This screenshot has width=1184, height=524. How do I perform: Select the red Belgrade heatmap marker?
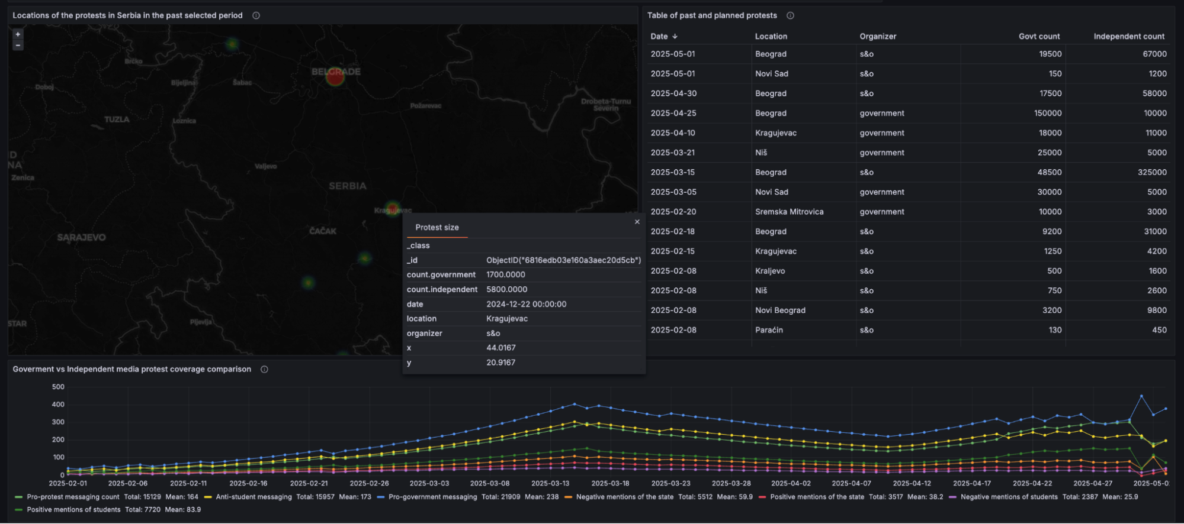click(x=335, y=76)
